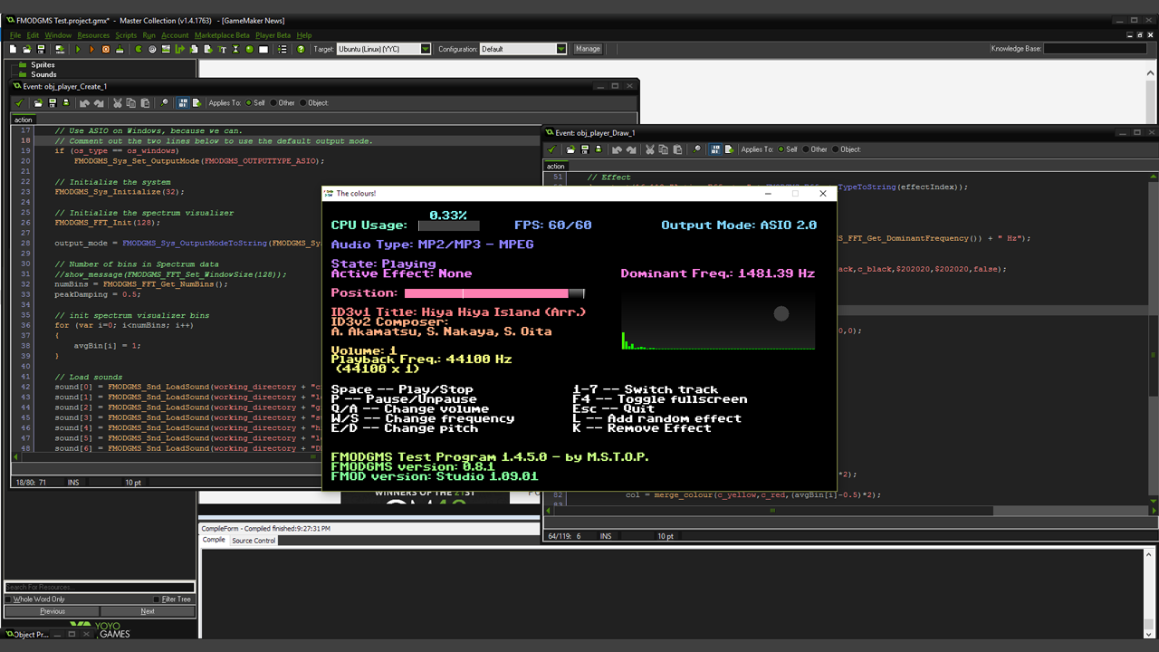Viewport: 1159px width, 652px height.
Task: Click the Manage configurations button
Action: click(x=588, y=49)
